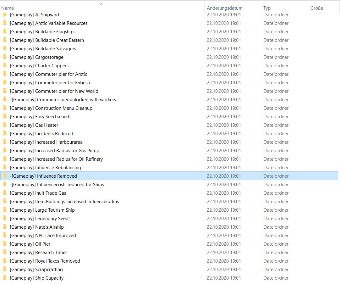Click folder icon of Commuter pier for New World

click(5, 91)
